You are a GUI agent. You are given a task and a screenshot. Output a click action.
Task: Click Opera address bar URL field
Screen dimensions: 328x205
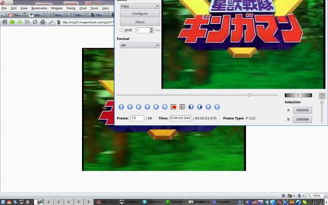click(85, 22)
